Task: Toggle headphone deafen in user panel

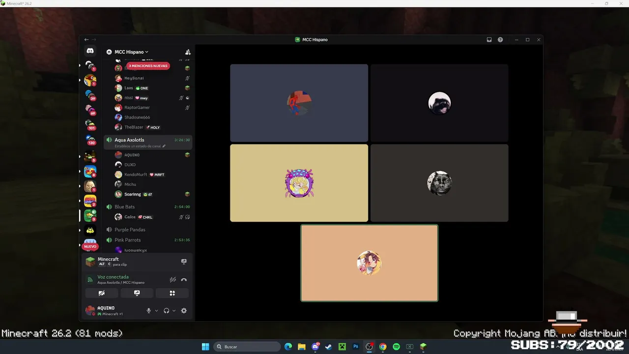Action: pyautogui.click(x=167, y=311)
